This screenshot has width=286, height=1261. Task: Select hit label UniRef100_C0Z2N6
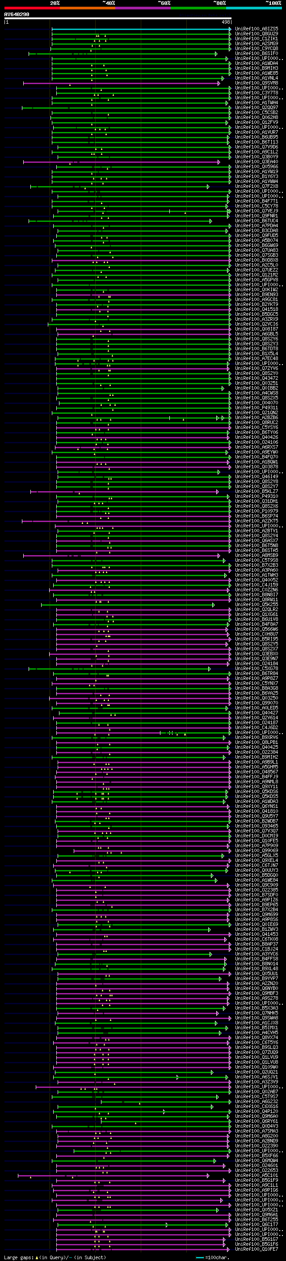click(x=257, y=590)
